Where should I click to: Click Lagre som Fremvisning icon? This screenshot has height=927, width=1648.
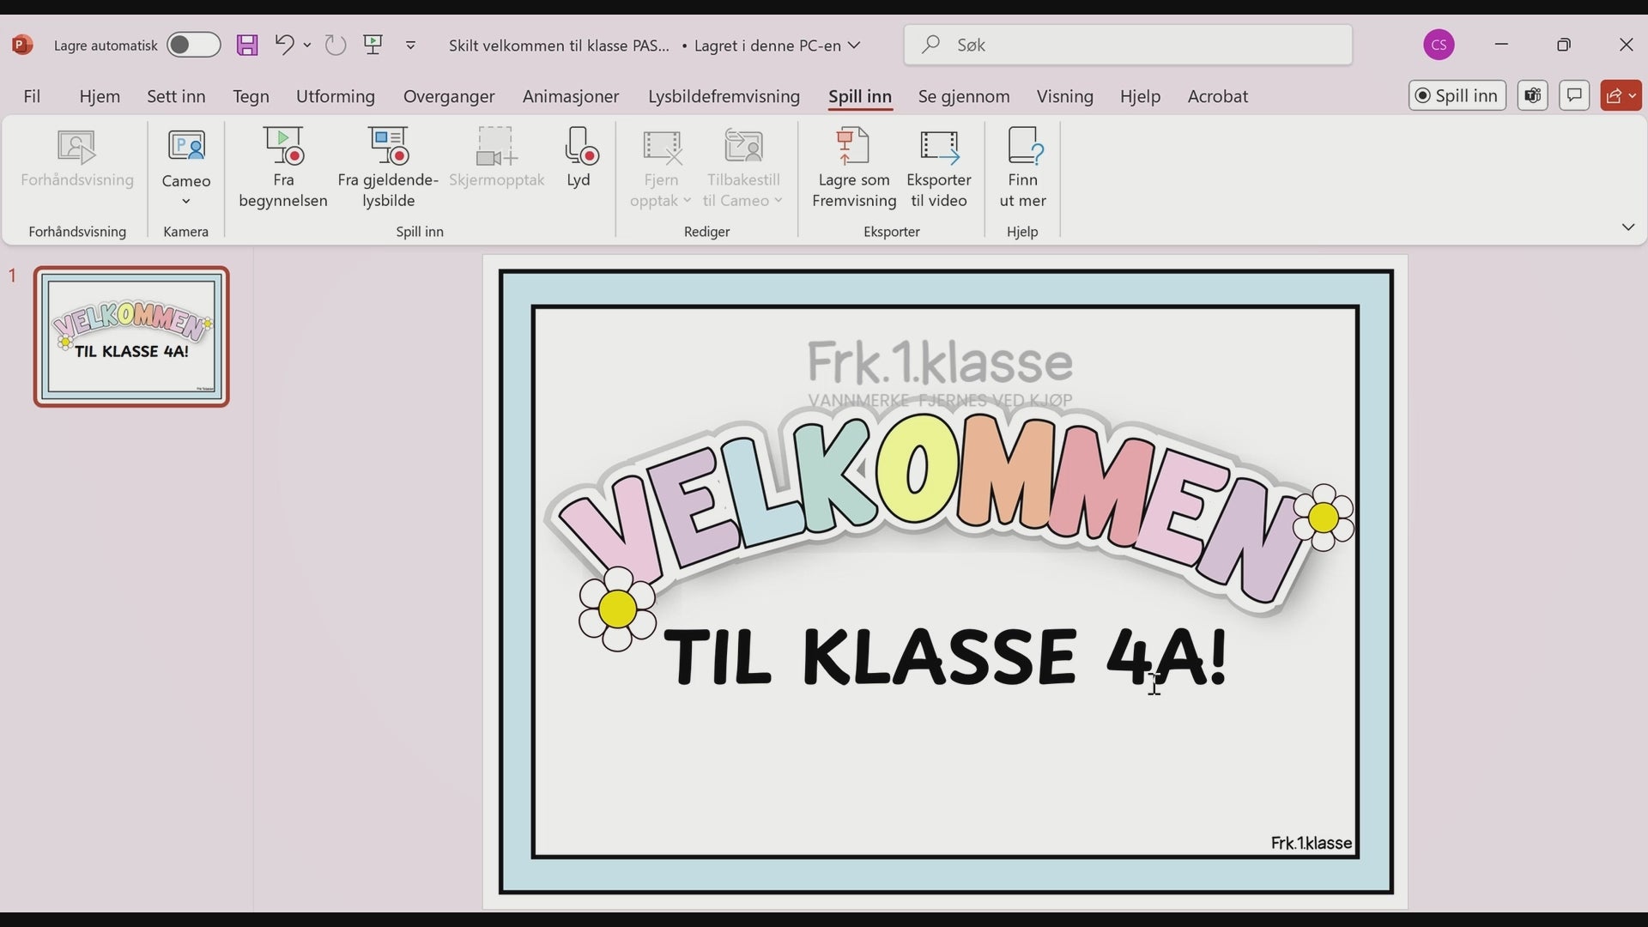click(853, 147)
